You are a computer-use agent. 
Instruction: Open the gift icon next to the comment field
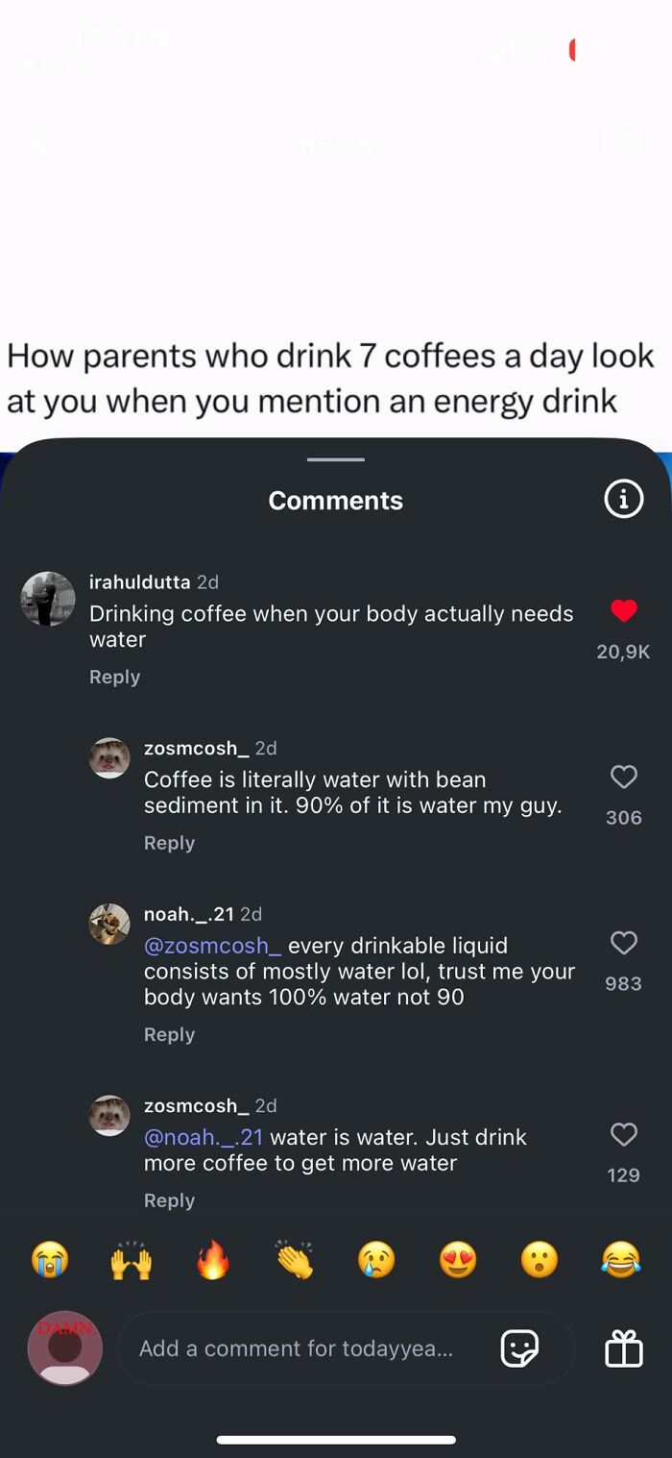click(623, 1347)
